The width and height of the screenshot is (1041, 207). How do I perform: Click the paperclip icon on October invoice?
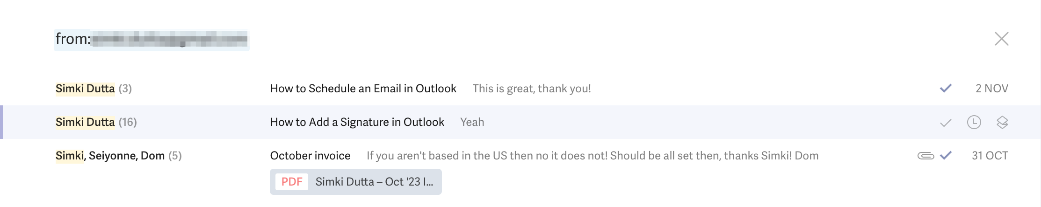[925, 156]
